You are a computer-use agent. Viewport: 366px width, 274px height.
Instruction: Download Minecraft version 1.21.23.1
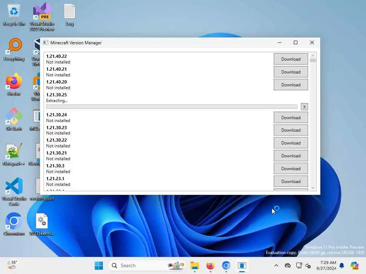(x=291, y=181)
